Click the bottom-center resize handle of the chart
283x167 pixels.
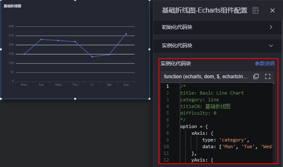75,99
